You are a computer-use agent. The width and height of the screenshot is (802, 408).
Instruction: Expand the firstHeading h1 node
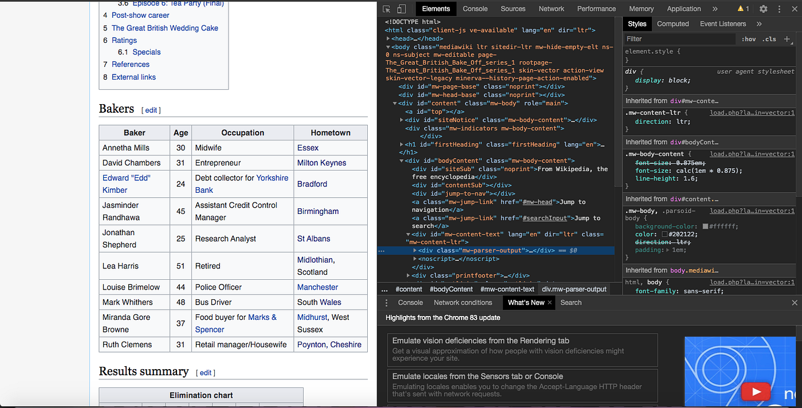tap(402, 145)
